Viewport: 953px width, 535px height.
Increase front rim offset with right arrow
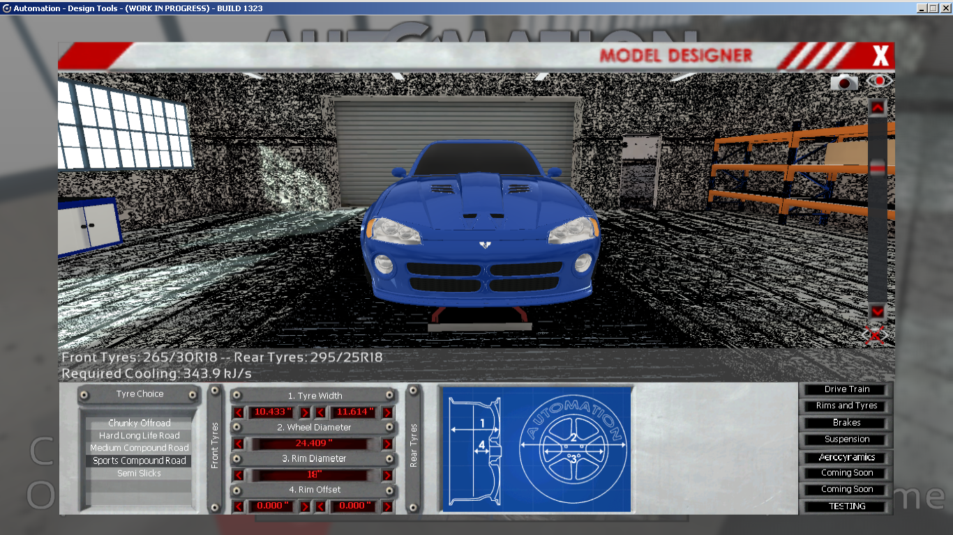[304, 506]
